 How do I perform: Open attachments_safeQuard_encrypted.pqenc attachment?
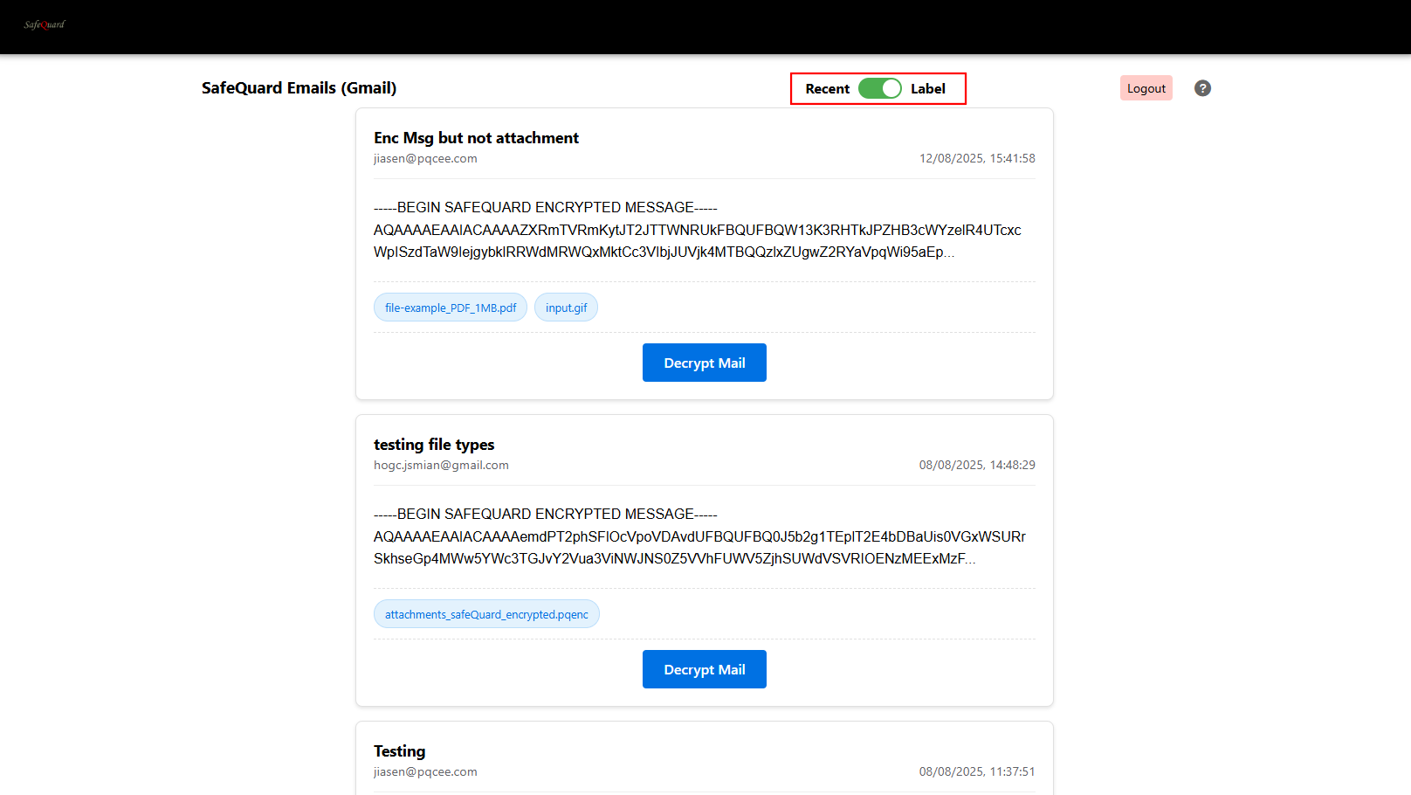tap(486, 614)
